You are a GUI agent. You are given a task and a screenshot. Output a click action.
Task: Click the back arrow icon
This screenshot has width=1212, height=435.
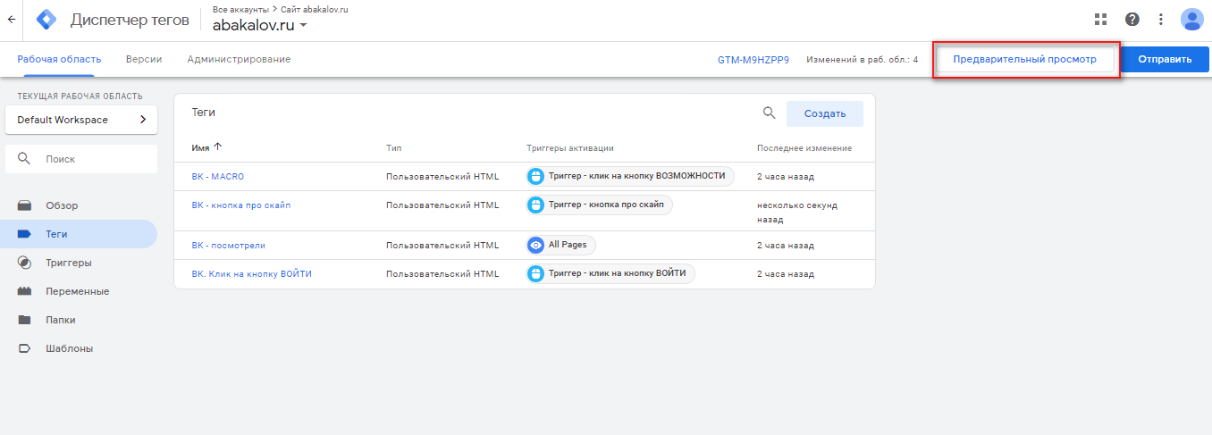12,19
